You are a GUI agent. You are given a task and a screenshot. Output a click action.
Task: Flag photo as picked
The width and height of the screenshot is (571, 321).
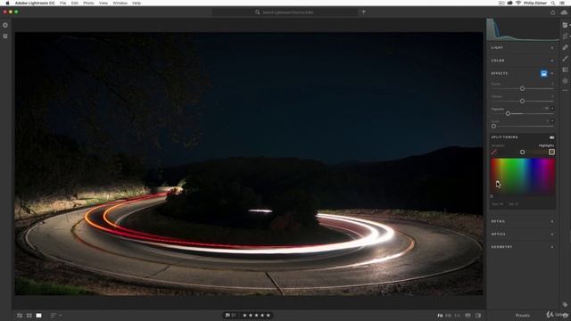(228, 315)
